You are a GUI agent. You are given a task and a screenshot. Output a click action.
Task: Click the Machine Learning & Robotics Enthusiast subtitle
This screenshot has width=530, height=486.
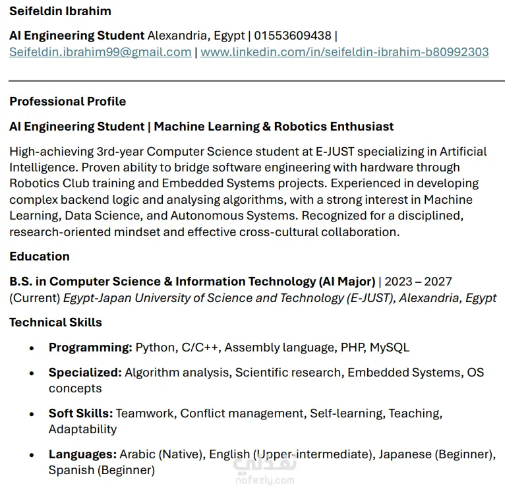pos(274,127)
